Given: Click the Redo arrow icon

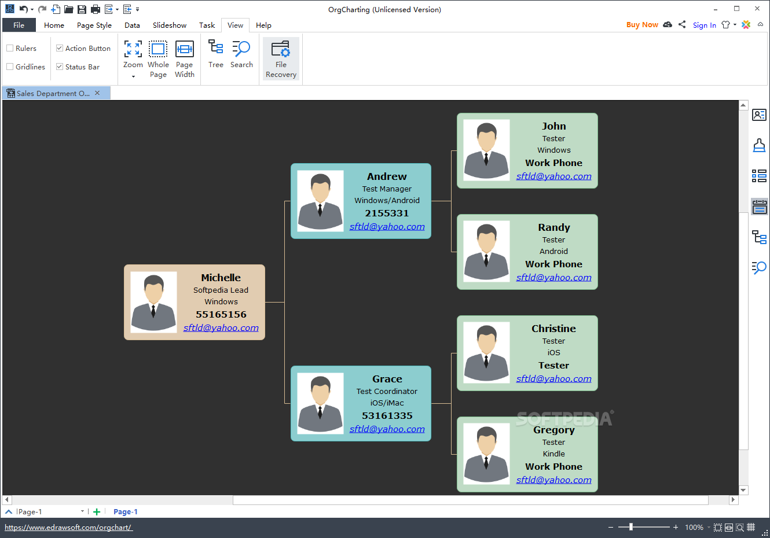Looking at the screenshot, I should [x=42, y=9].
